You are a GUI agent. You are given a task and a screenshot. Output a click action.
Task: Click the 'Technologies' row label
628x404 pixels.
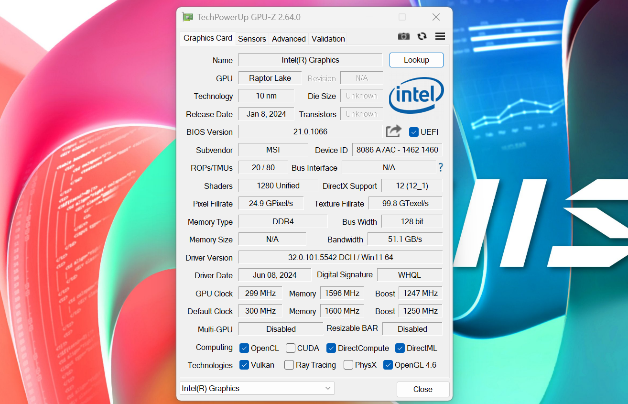210,365
